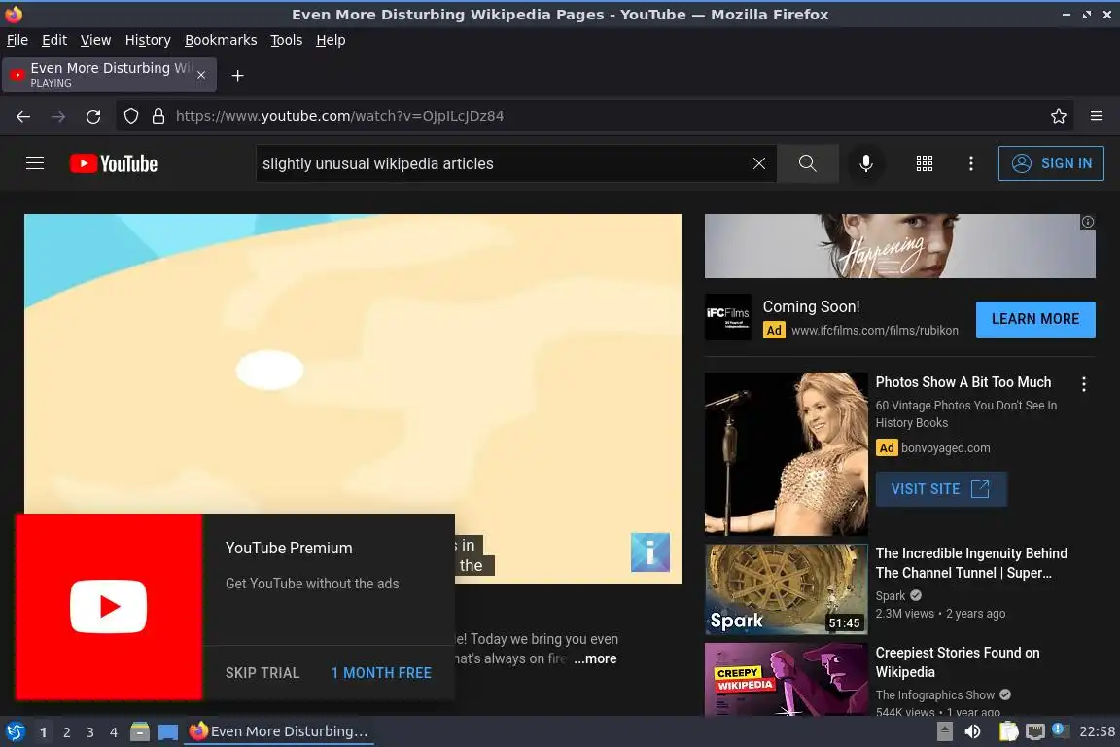Screen dimensions: 1120x747
Task: View site security padlock info
Action: point(158,116)
